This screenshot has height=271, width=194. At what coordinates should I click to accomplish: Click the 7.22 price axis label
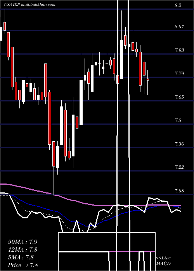179,167
